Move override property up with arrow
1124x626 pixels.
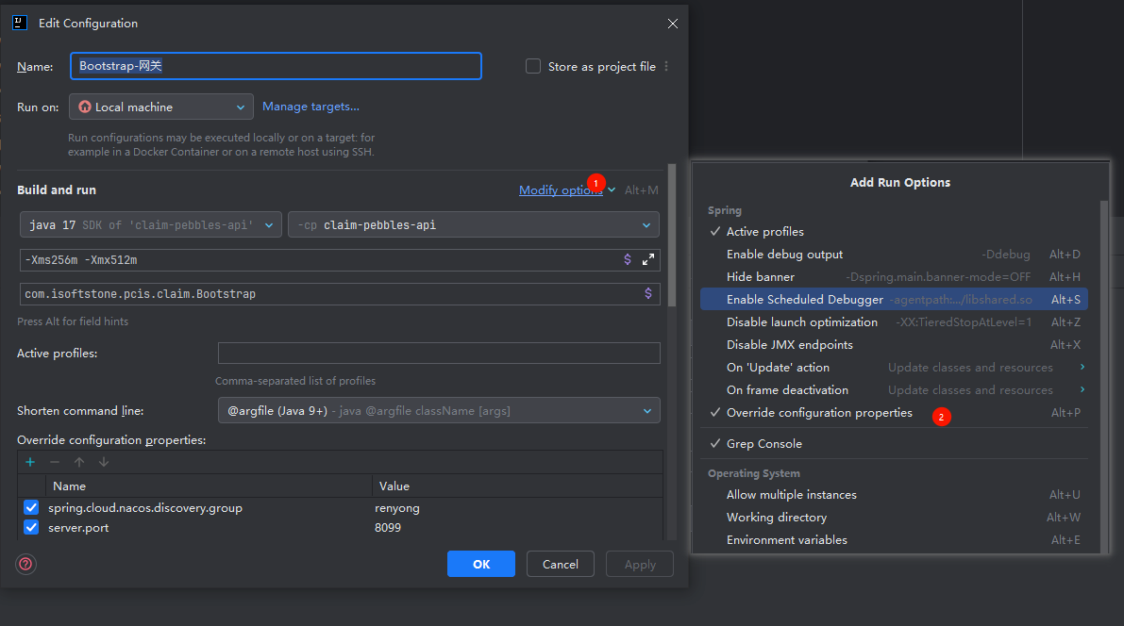tap(79, 462)
